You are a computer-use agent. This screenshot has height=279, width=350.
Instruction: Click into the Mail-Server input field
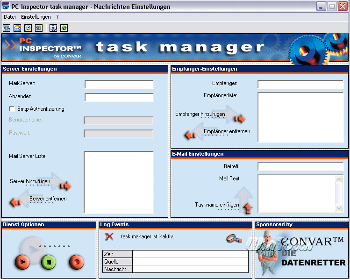(x=120, y=85)
